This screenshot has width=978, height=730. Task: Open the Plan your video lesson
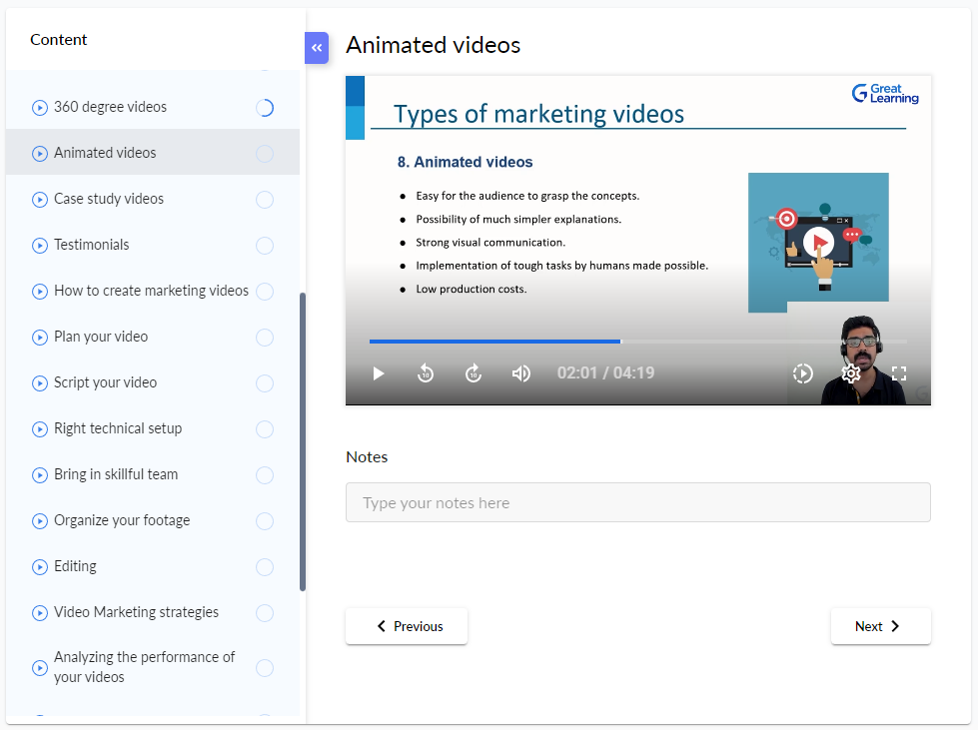153,337
